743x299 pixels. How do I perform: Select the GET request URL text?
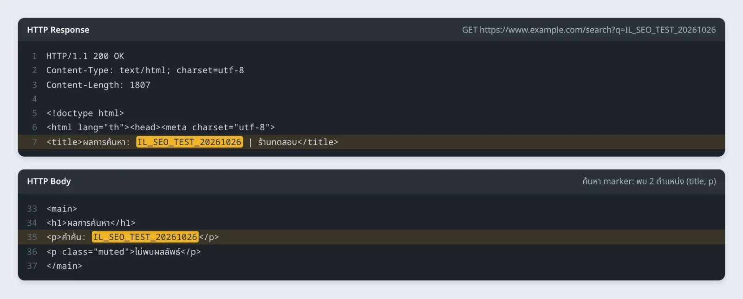[x=589, y=30]
